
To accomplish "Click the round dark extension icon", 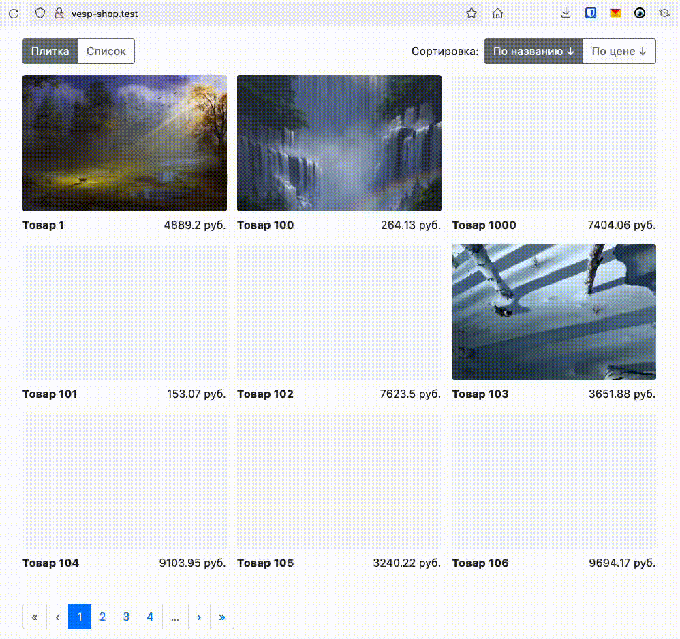I will point(640,14).
